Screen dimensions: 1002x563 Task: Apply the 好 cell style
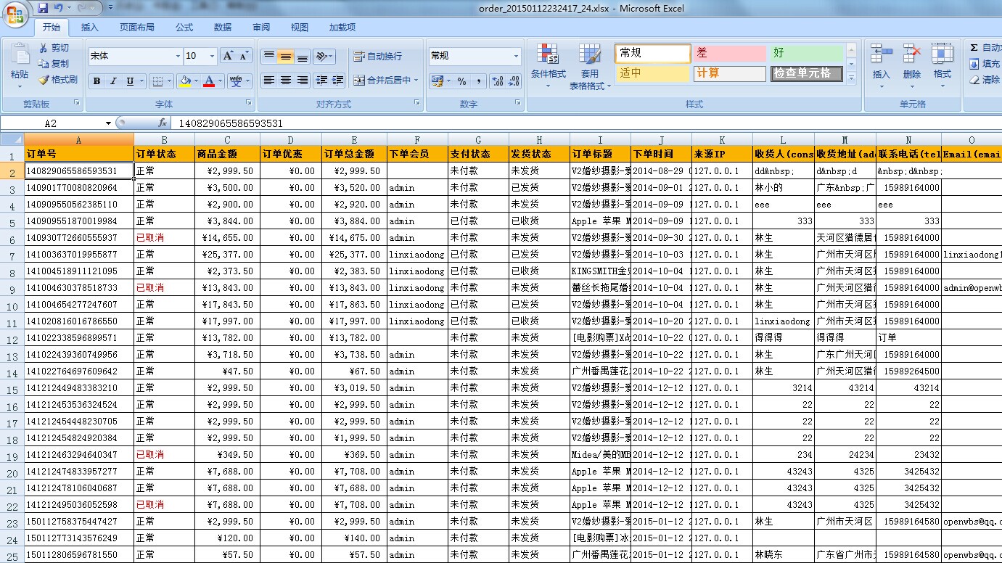pyautogui.click(x=808, y=54)
